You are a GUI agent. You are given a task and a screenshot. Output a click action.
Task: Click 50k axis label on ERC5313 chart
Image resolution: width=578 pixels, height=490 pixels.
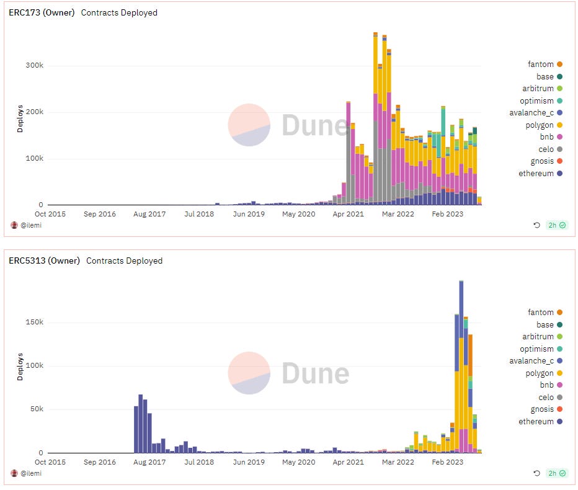[37, 409]
